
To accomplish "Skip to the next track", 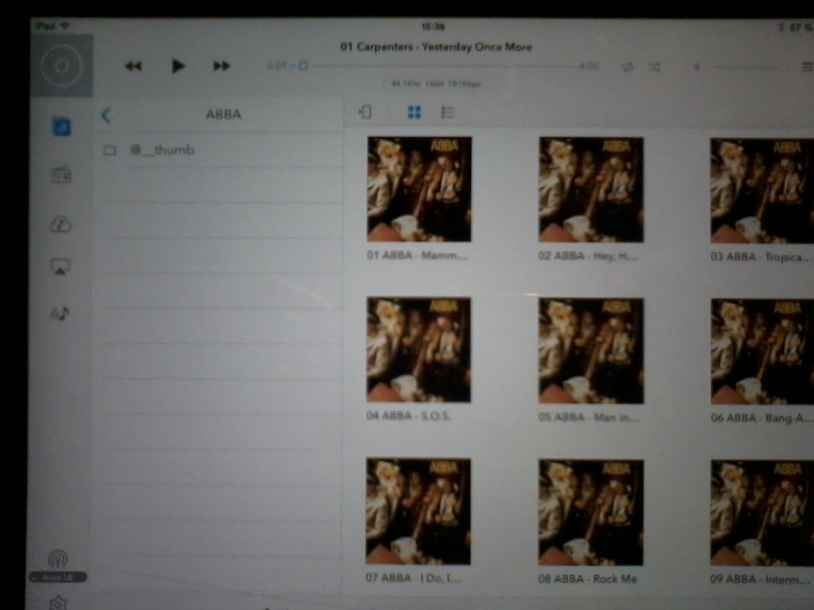I will click(221, 66).
